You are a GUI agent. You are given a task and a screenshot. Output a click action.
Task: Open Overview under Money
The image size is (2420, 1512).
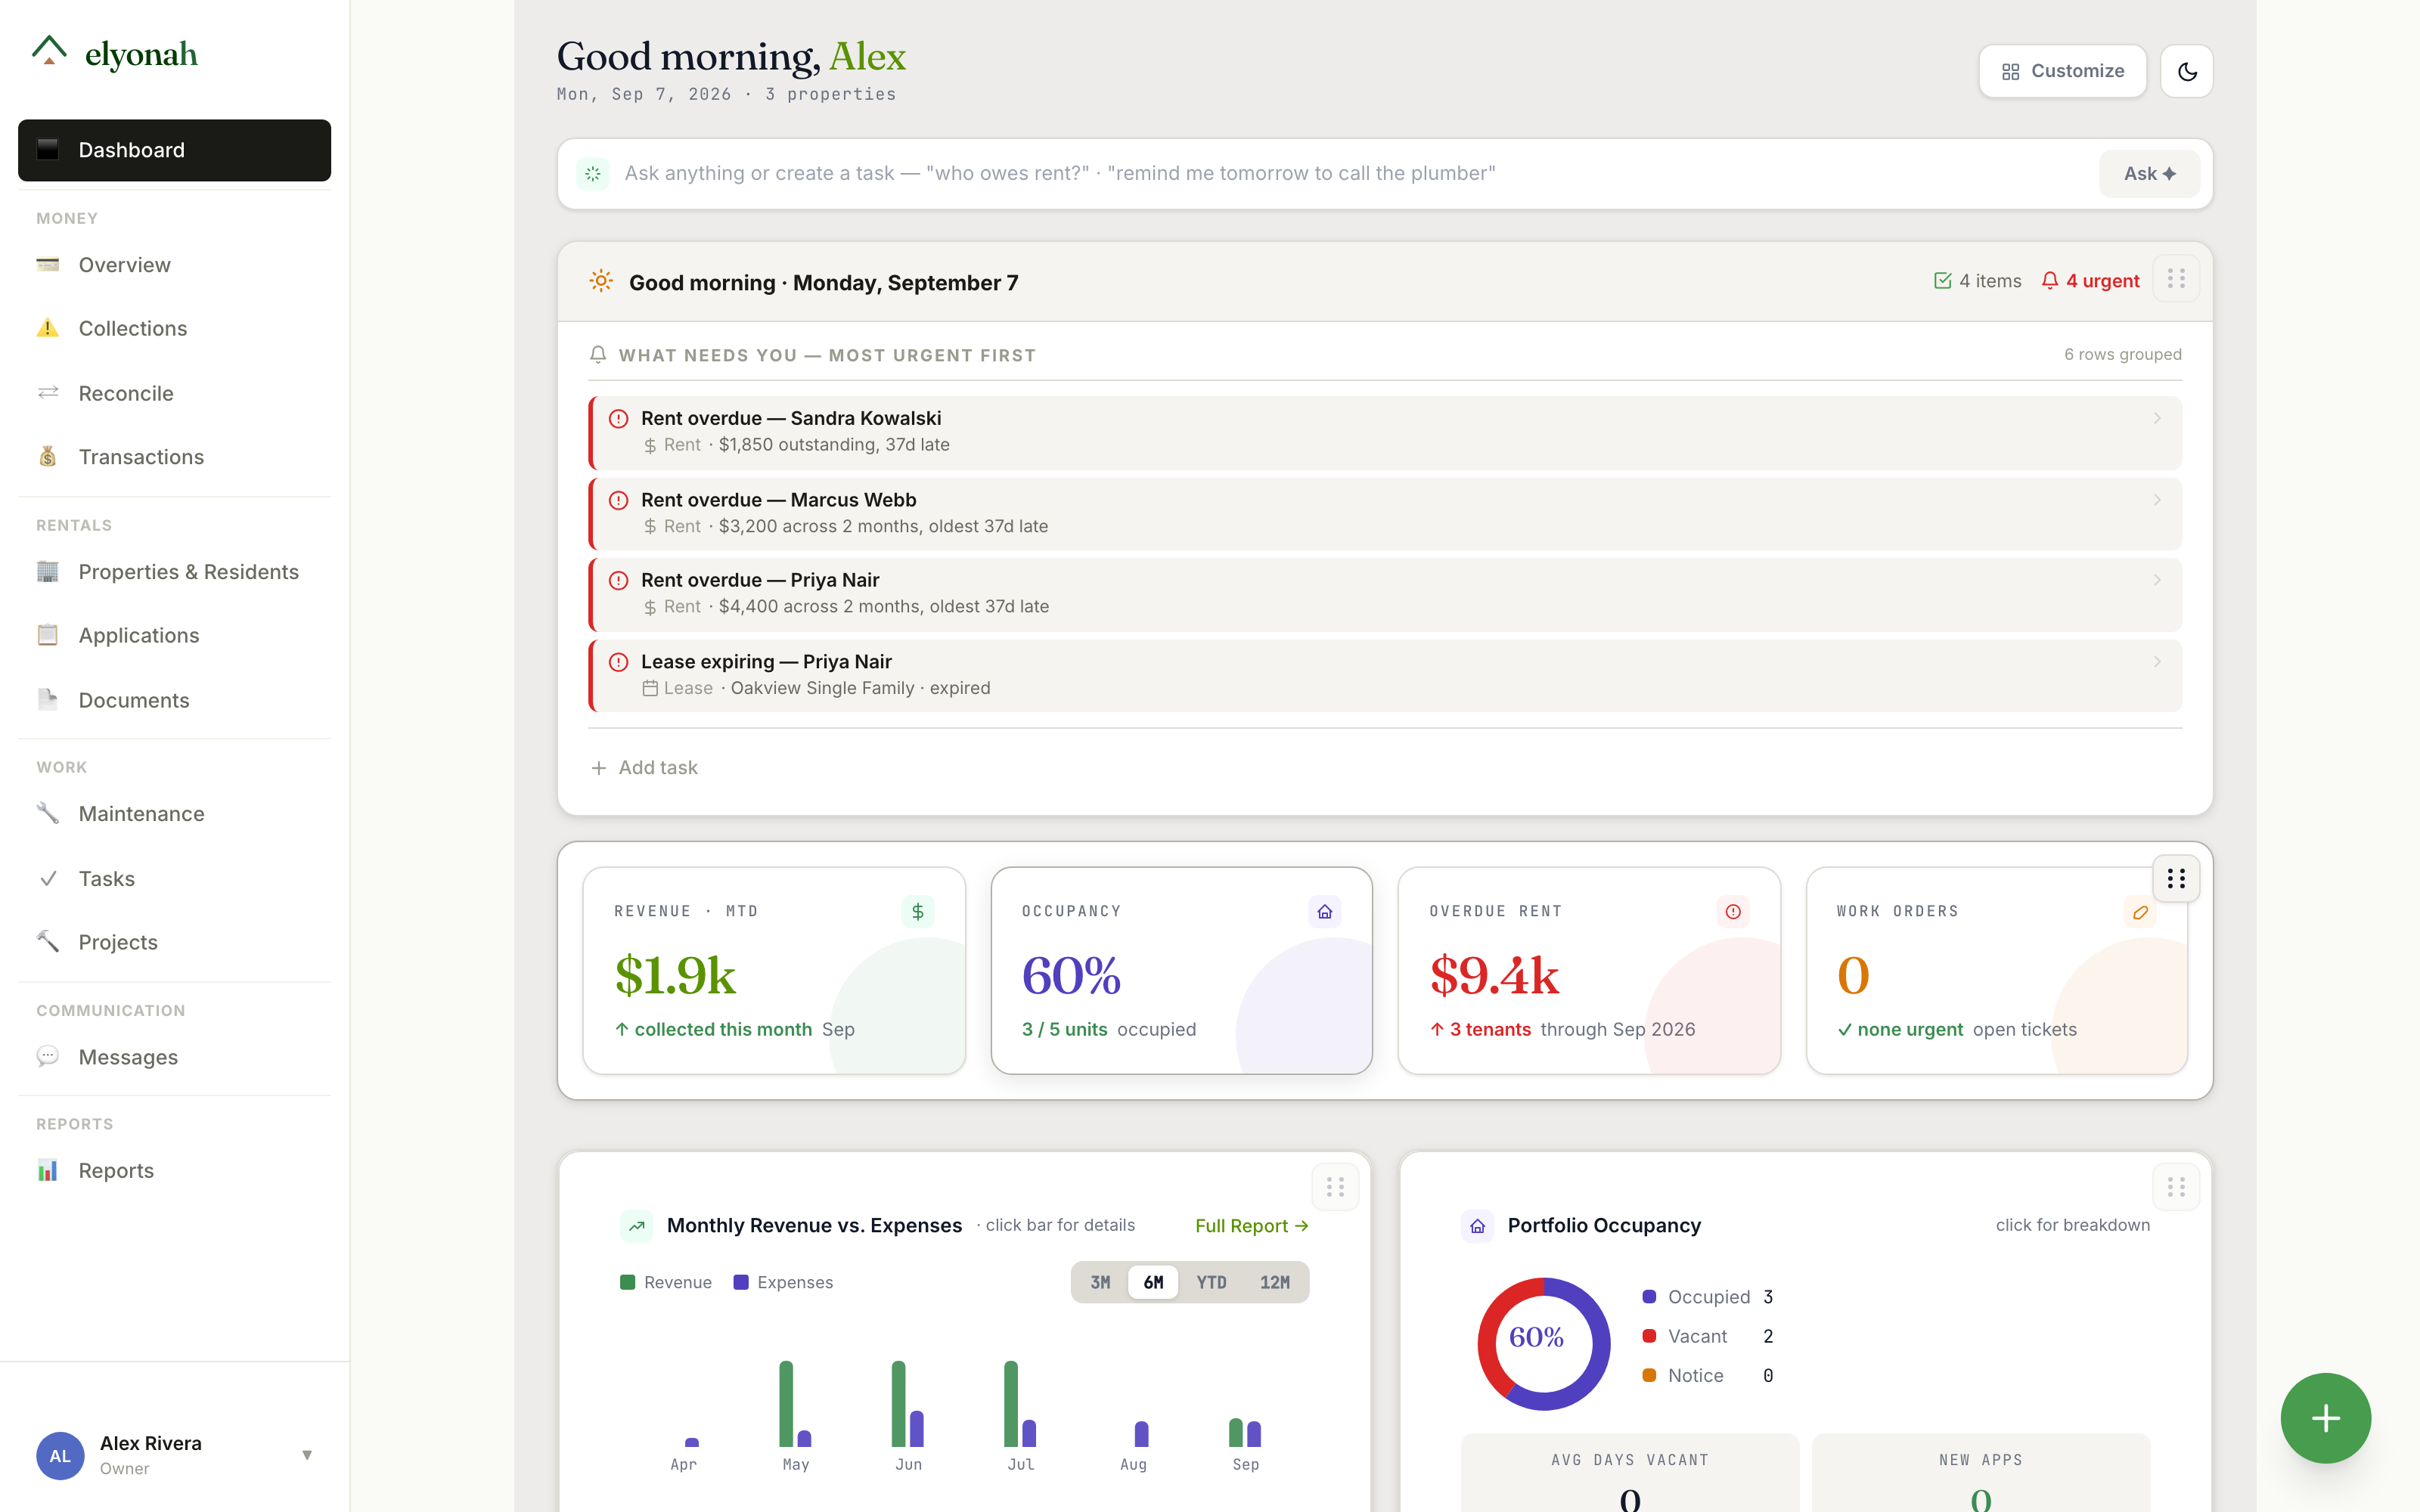pos(174,265)
